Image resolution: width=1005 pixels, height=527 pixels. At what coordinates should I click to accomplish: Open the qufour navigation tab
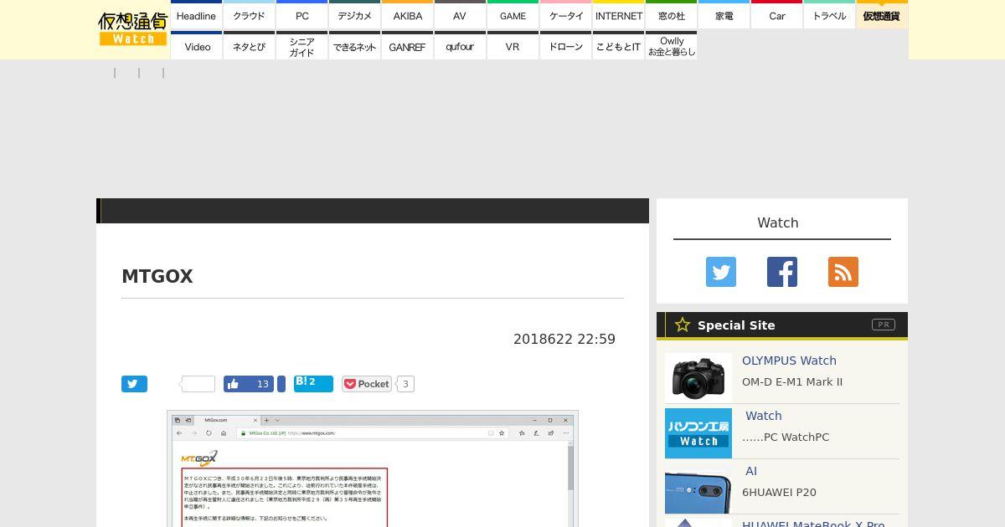[x=461, y=45]
